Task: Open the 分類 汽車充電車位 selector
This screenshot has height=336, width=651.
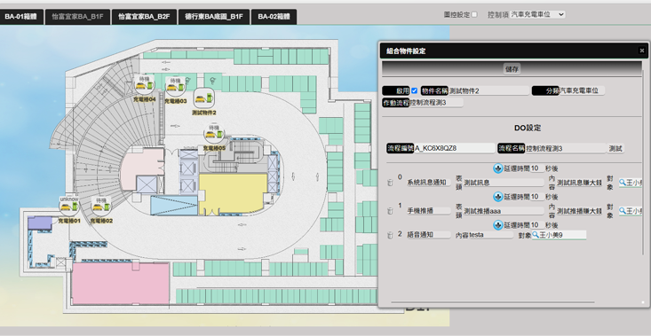Action: tap(582, 90)
